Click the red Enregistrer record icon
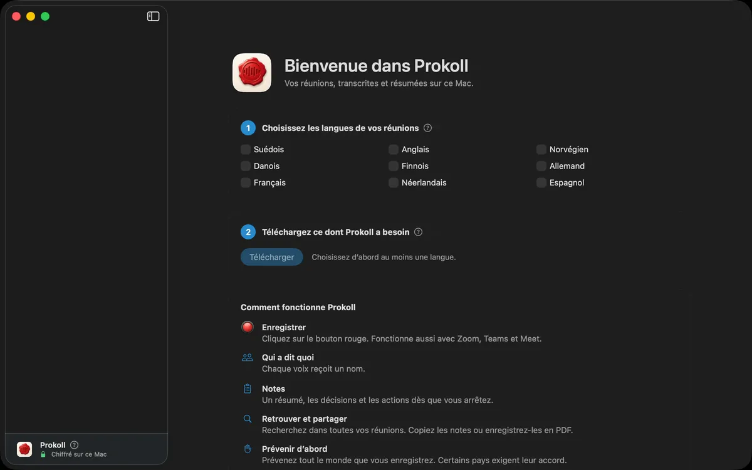This screenshot has height=470, width=752. 248,327
